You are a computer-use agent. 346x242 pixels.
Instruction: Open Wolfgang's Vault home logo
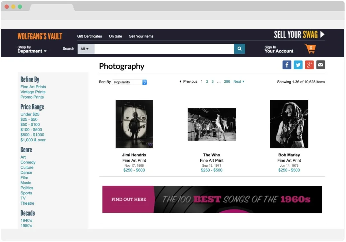[x=40, y=36]
